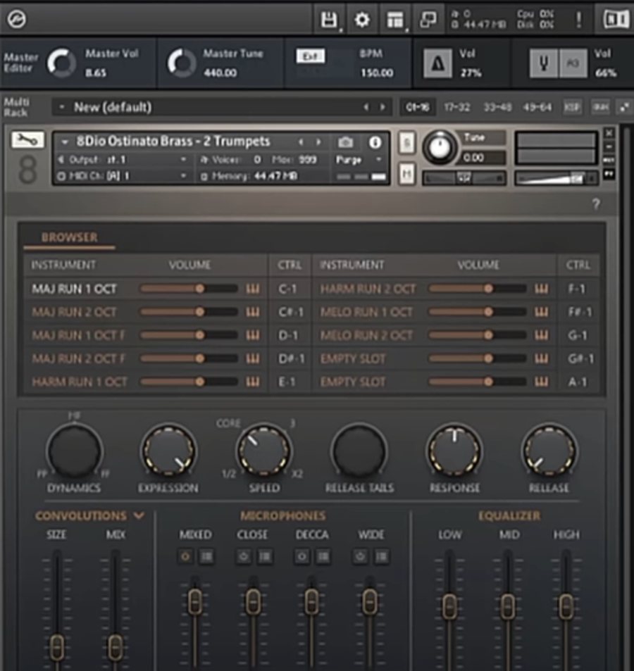Click the minimized view window icon
The height and width of the screenshot is (671, 634).
428,19
